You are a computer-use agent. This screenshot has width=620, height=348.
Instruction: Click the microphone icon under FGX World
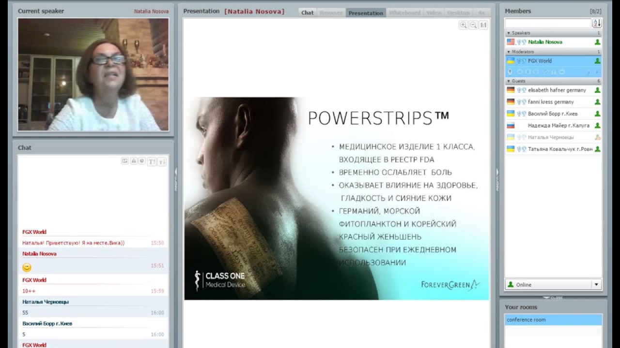click(x=510, y=72)
